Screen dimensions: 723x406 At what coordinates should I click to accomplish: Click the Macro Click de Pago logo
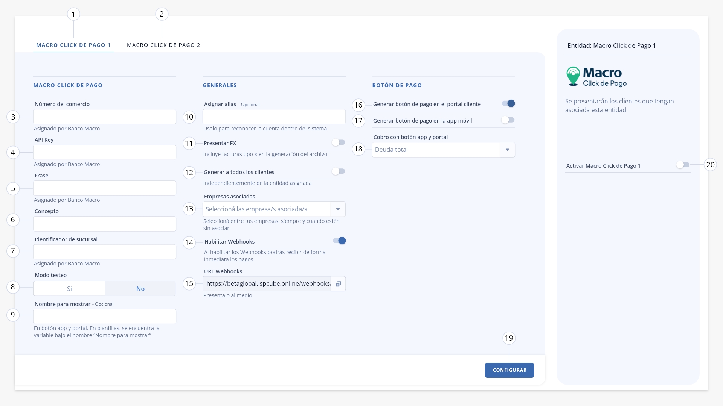(x=597, y=77)
